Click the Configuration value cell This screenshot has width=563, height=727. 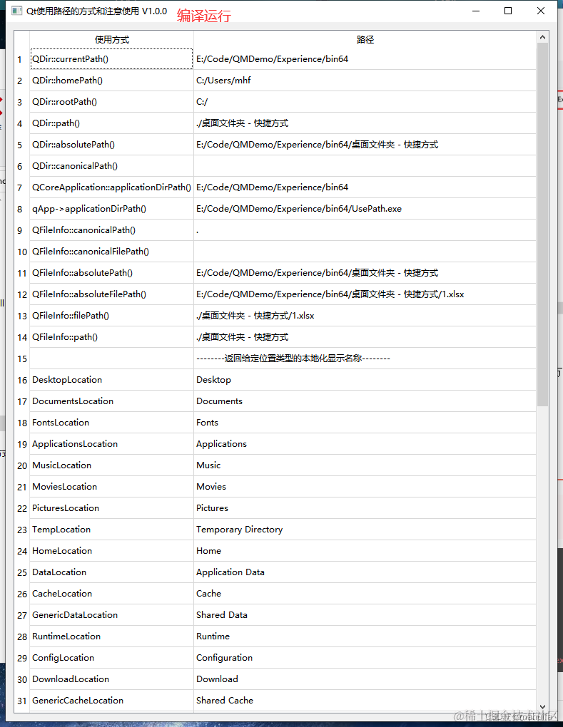coord(365,657)
